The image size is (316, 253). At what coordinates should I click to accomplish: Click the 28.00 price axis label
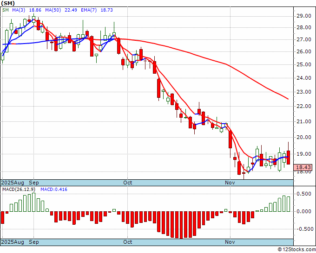pyautogui.click(x=304, y=28)
